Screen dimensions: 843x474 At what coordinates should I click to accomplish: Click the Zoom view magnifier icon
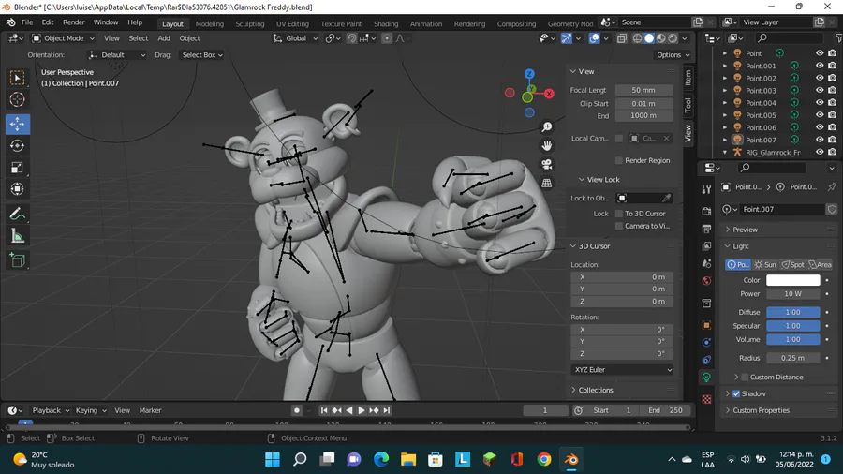[547, 127]
